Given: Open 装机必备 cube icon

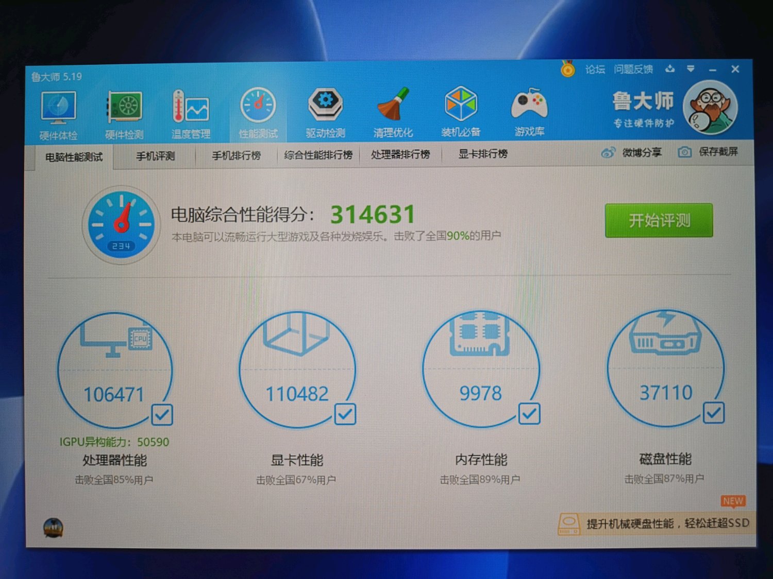Looking at the screenshot, I should [x=461, y=112].
